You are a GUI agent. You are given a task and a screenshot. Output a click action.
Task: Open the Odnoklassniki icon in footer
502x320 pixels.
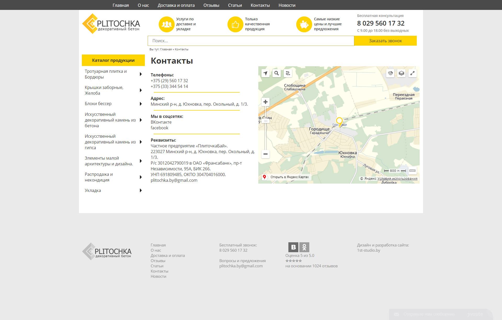tap(304, 247)
